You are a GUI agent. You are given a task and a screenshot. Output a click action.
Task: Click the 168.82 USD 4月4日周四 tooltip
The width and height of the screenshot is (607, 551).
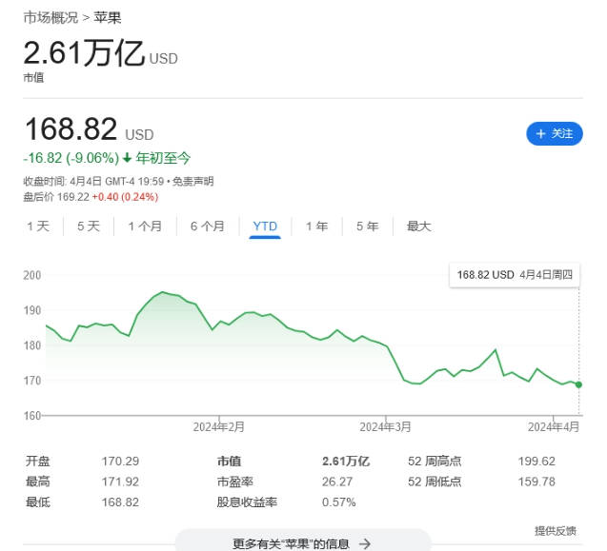click(515, 275)
